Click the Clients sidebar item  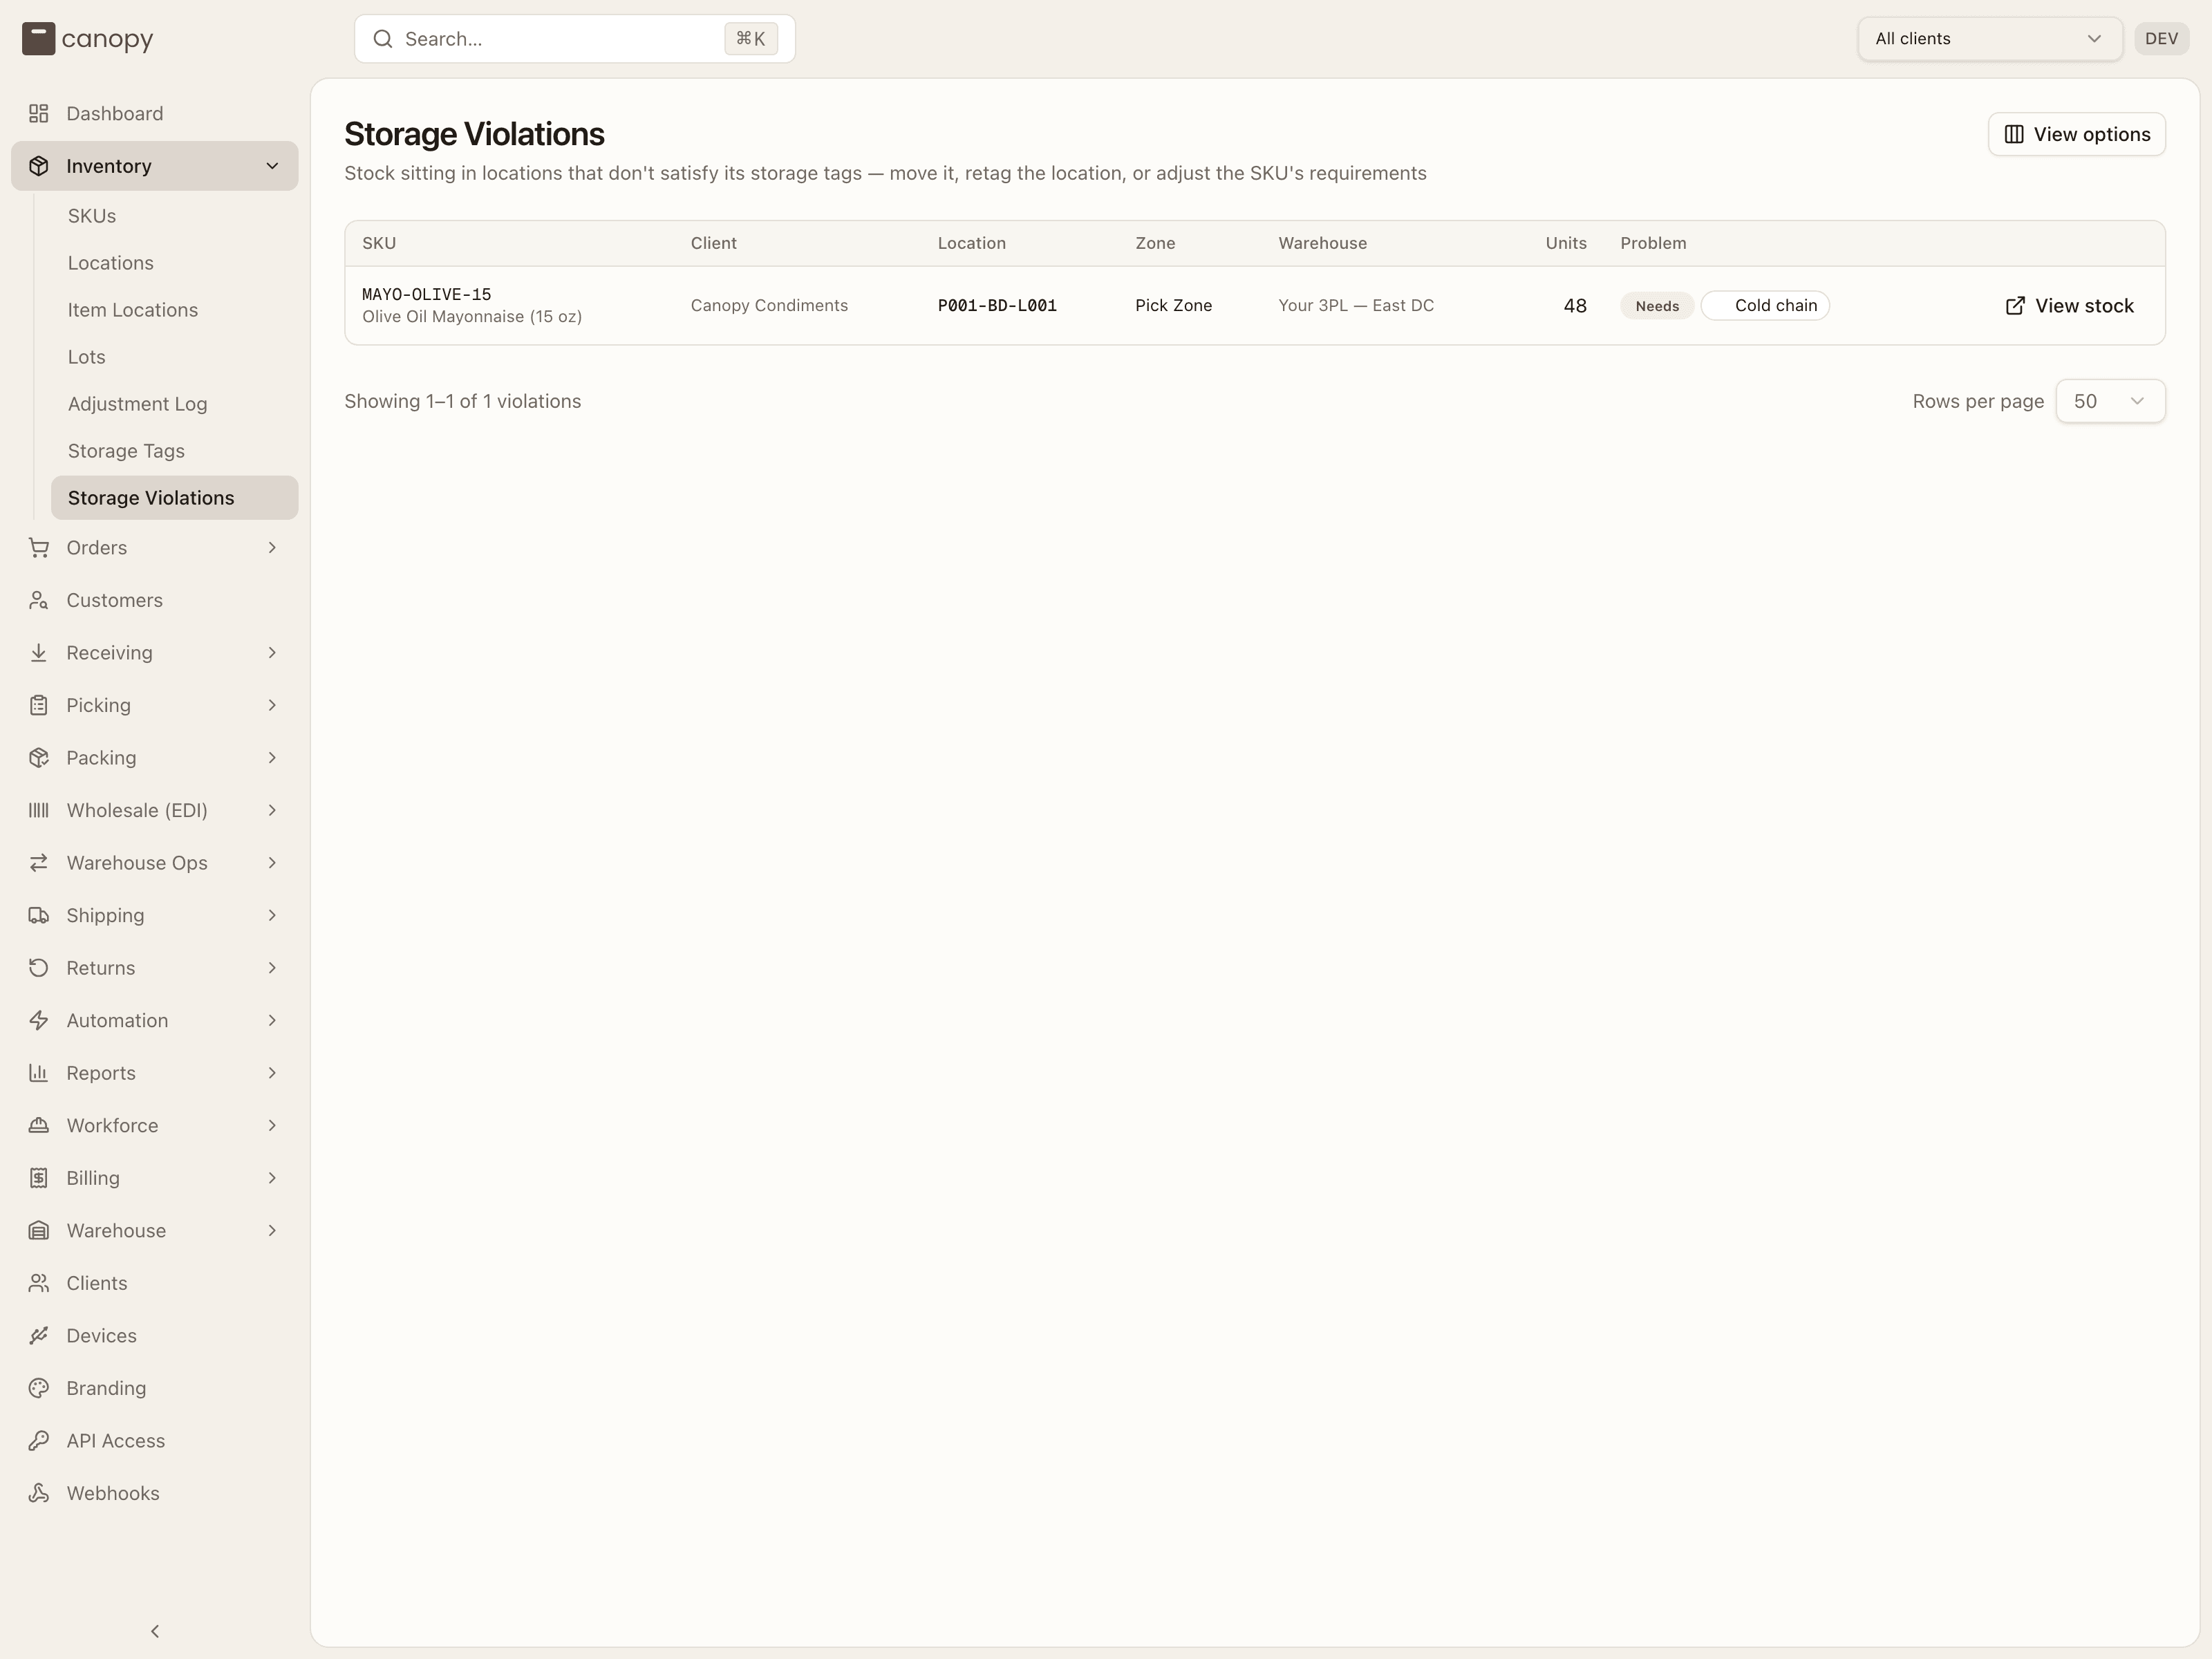tap(155, 1283)
